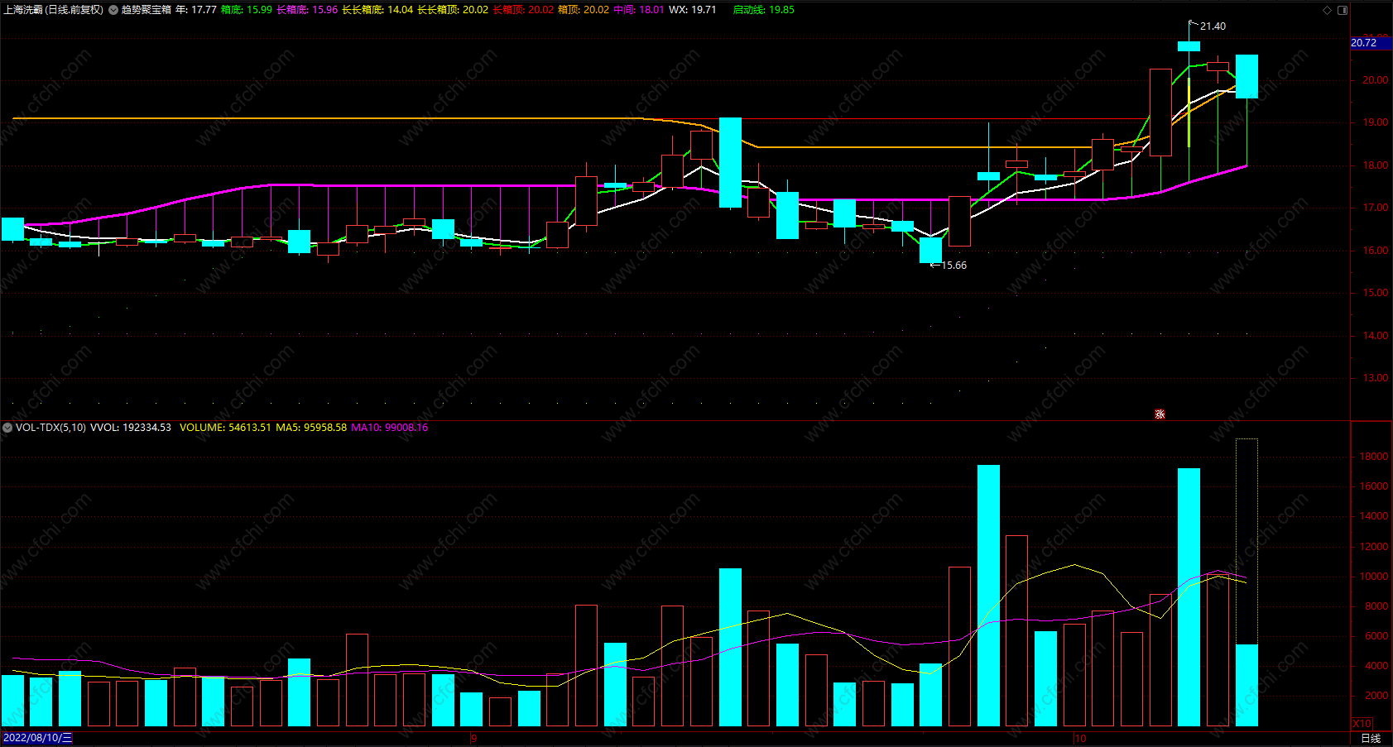Click the 15.66 low price label
The image size is (1393, 747).
click(x=953, y=266)
